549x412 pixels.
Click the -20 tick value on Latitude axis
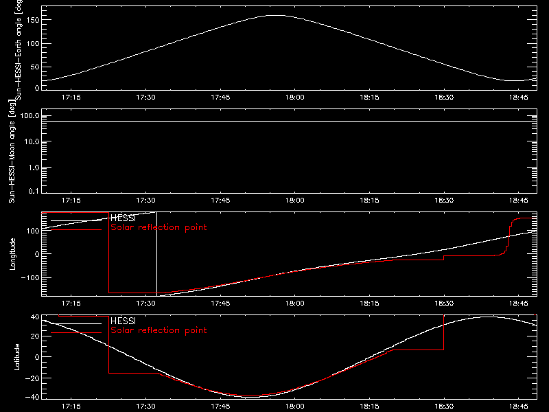pyautogui.click(x=32, y=378)
